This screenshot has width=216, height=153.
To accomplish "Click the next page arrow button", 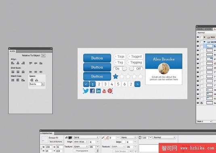I will coord(137,84).
